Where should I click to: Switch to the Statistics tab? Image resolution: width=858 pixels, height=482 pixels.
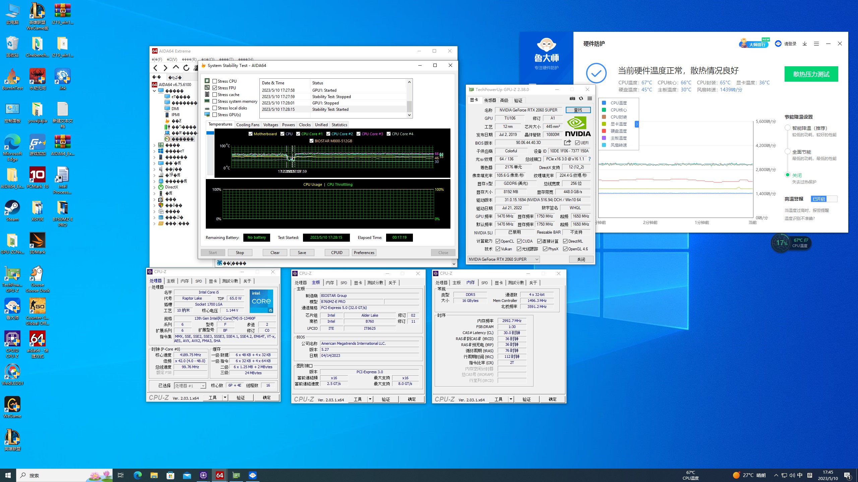[x=339, y=125]
